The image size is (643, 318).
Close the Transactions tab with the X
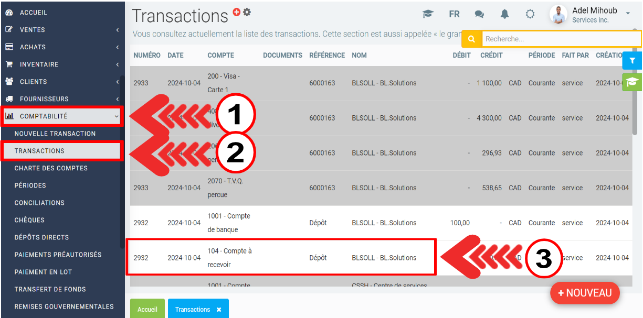coord(219,310)
